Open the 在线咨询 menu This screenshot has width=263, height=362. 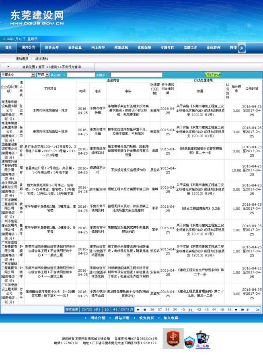(214, 48)
